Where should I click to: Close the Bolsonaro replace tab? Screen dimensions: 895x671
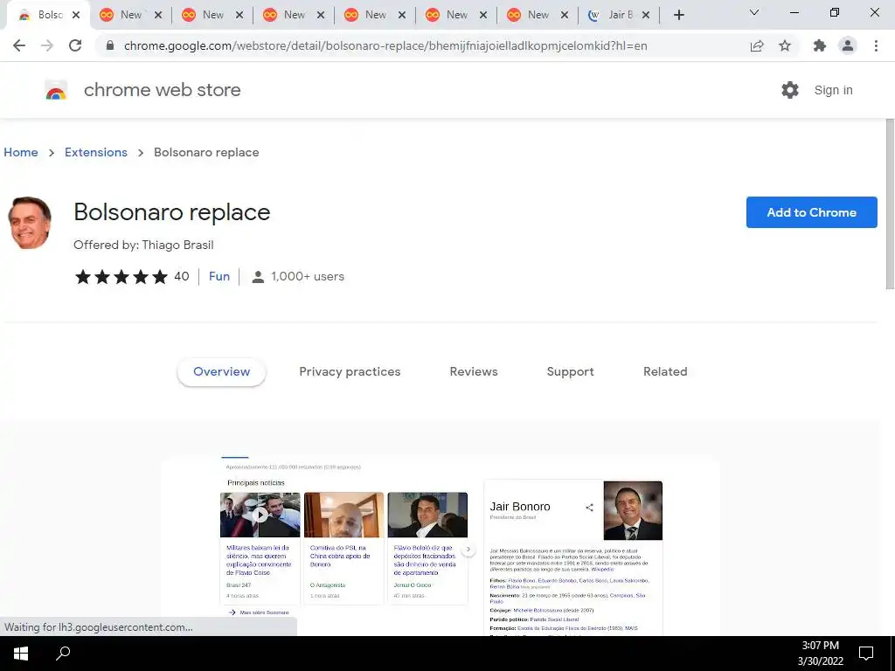(x=76, y=15)
